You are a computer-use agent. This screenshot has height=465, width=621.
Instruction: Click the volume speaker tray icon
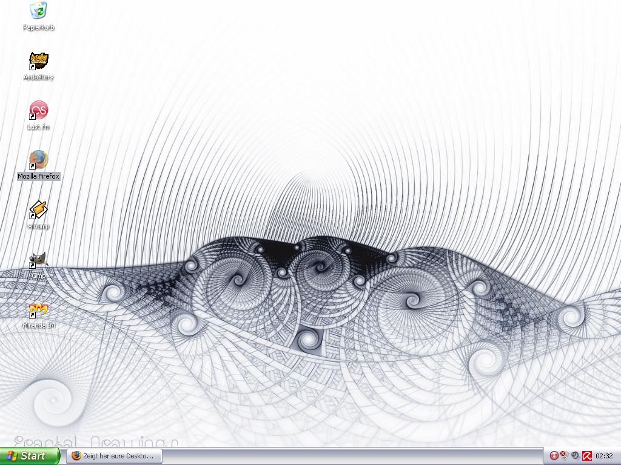575,456
